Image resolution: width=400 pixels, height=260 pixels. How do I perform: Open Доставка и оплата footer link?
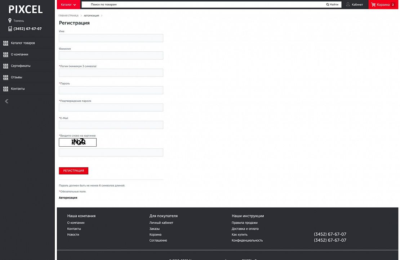pos(245,229)
